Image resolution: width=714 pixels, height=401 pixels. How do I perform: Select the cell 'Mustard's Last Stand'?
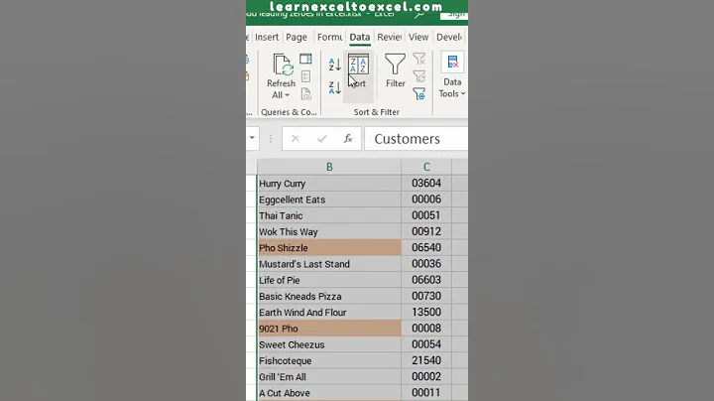point(329,264)
